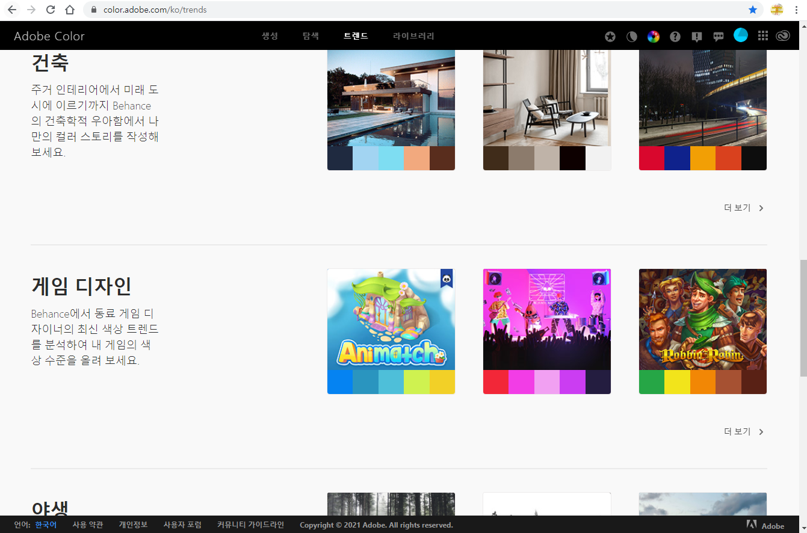The image size is (807, 533).
Task: Select yellow swatch under Robbin Robin
Action: coord(677,382)
